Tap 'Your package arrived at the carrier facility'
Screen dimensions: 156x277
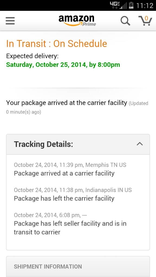[67, 103]
